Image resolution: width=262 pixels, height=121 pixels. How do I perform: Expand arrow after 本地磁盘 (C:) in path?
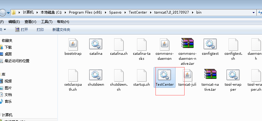pyautogui.click(x=65, y=12)
